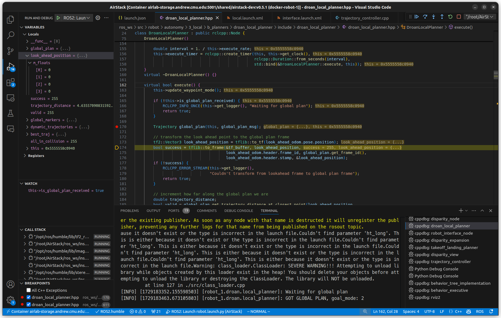The width and height of the screenshot is (501, 318).
Task: Step over the current line
Action: pyautogui.click(x=425, y=17)
